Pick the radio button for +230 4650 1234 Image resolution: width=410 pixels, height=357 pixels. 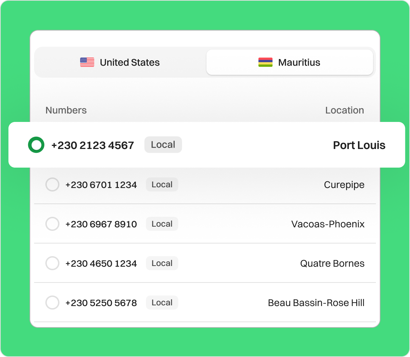tap(52, 264)
